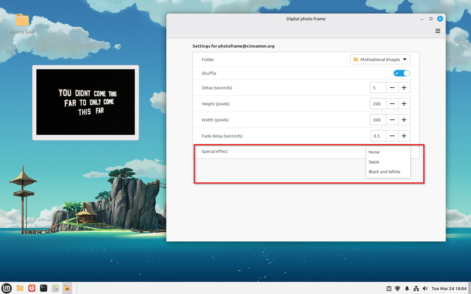Click the photo frame desklet image
Image resolution: width=471 pixels, height=294 pixels.
pyautogui.click(x=86, y=102)
